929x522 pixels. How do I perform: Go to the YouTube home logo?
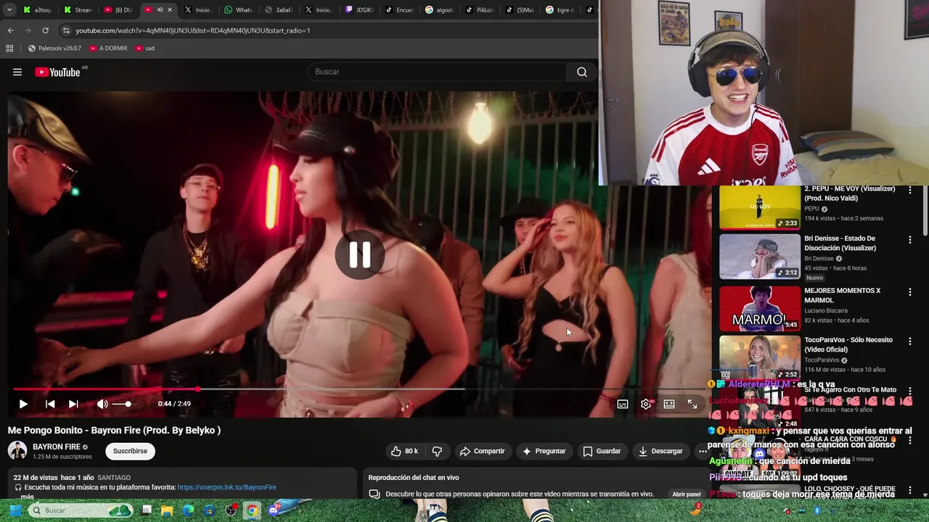coord(57,72)
